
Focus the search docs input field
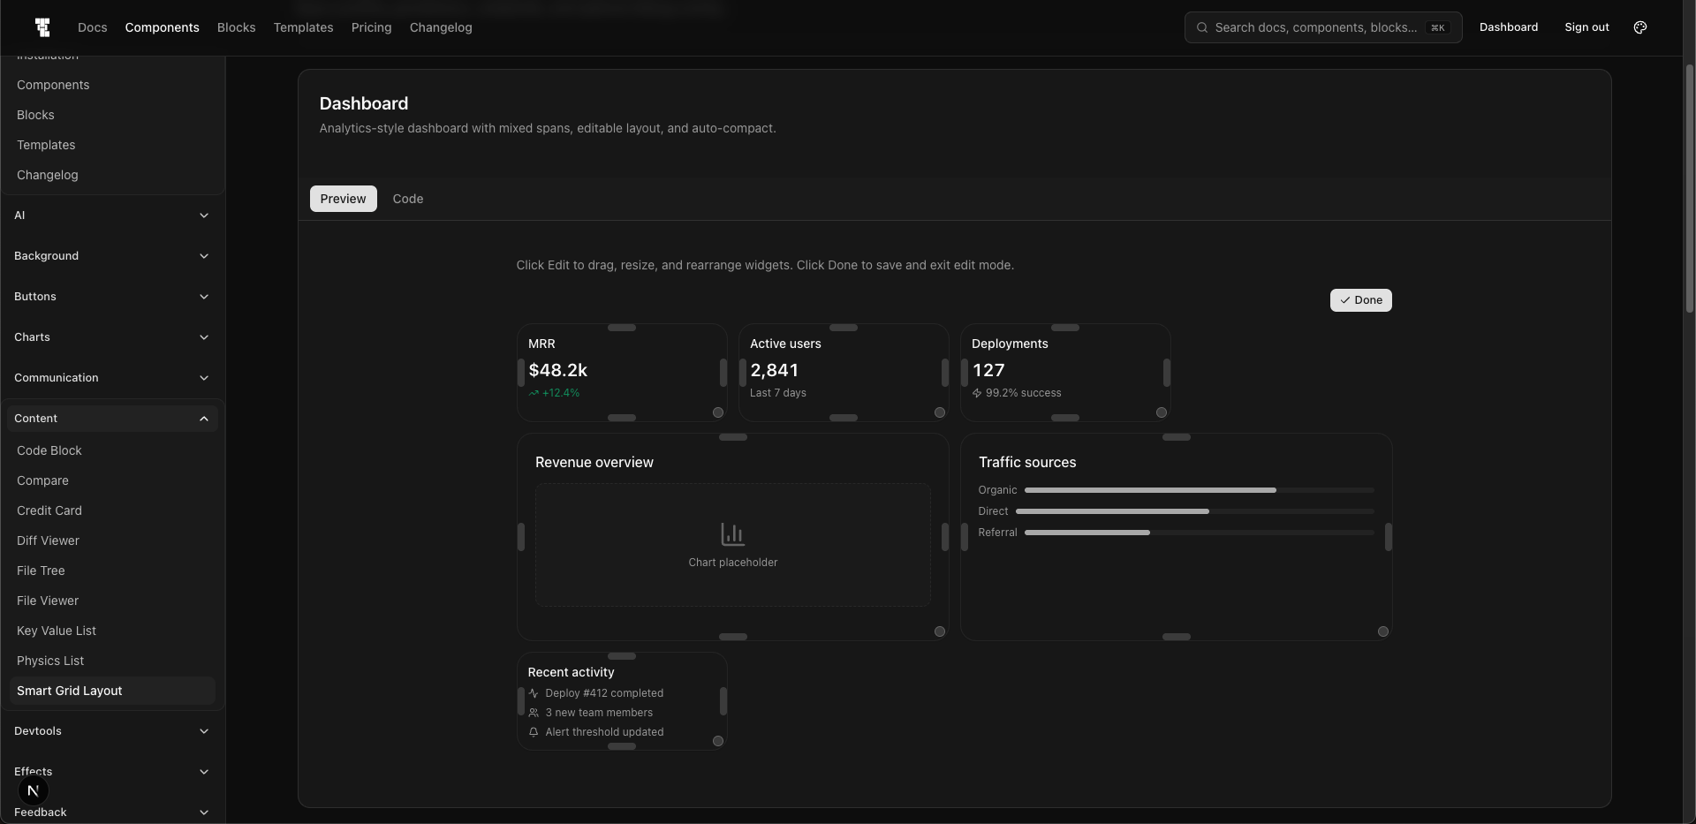coord(1323,27)
